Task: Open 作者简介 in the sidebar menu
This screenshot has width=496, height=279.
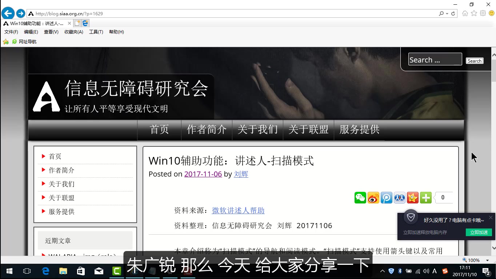Action: point(61,170)
